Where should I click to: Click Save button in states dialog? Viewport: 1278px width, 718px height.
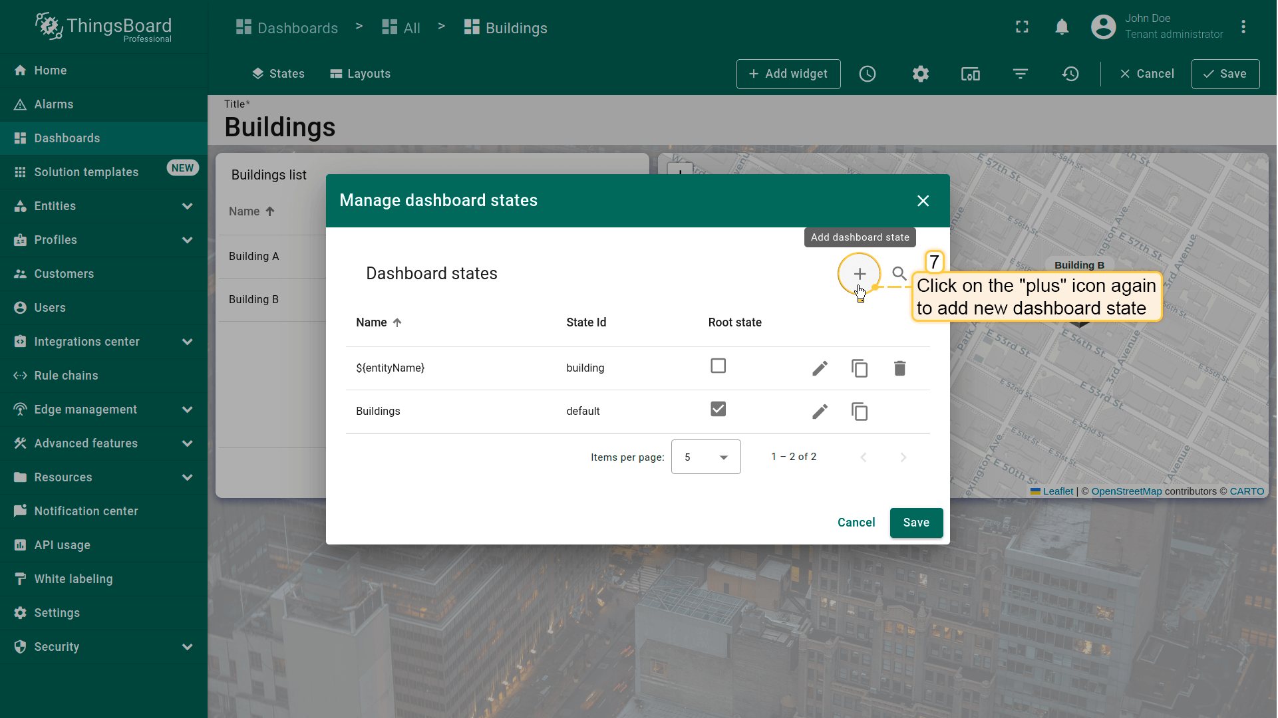point(916,523)
